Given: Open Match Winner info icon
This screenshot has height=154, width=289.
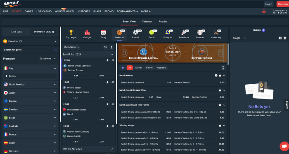Looking at the screenshot, I should point(216,75).
